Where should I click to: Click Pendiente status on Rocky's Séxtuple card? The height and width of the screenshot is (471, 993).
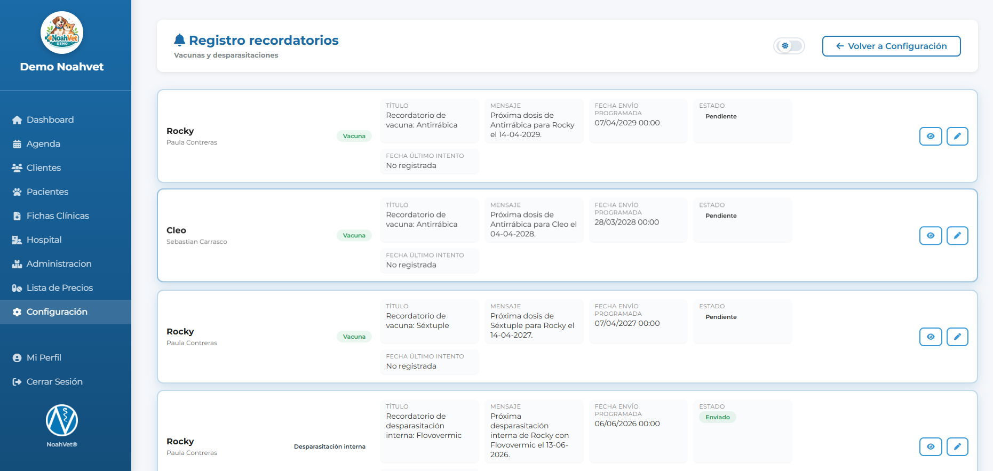click(721, 317)
